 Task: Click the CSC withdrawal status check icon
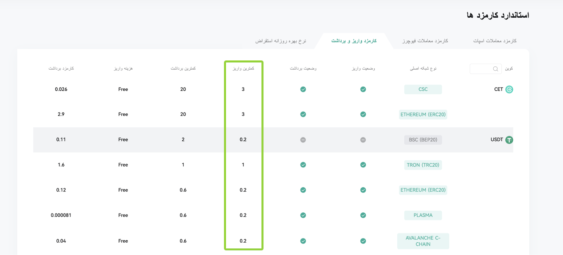[x=303, y=89]
